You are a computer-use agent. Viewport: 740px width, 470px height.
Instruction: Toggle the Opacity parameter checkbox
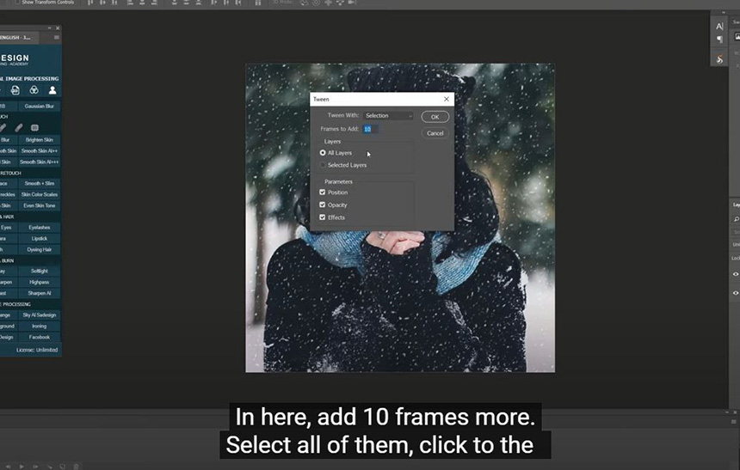[x=323, y=205]
